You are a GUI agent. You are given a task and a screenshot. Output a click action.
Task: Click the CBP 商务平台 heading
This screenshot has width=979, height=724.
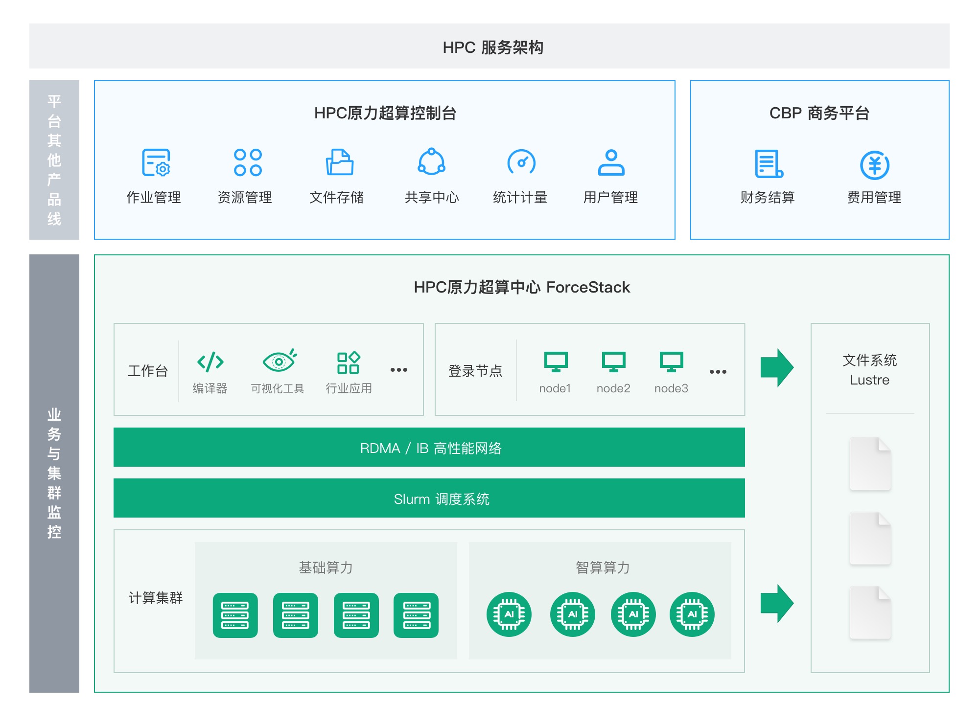pos(819,113)
